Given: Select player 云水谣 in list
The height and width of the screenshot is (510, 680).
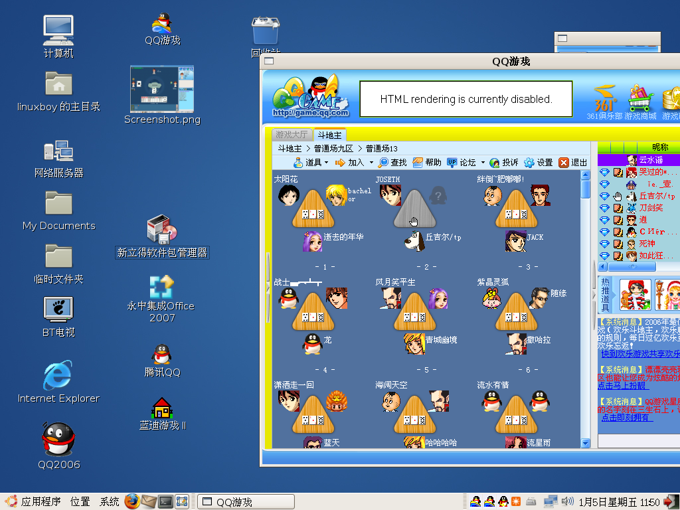Looking at the screenshot, I should 639,160.
